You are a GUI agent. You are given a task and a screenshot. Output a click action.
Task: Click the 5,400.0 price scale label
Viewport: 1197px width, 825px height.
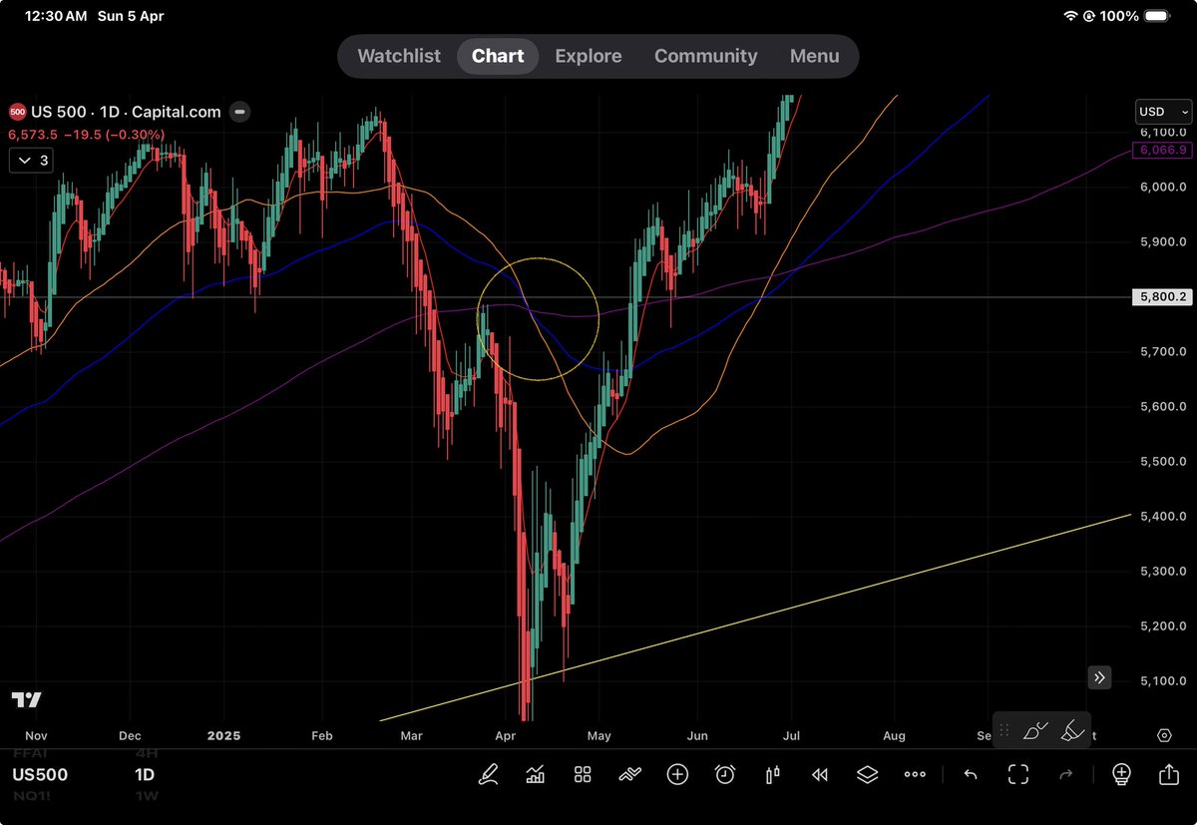1162,517
